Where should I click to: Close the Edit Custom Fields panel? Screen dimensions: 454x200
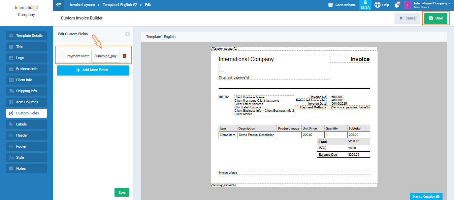coord(127,34)
